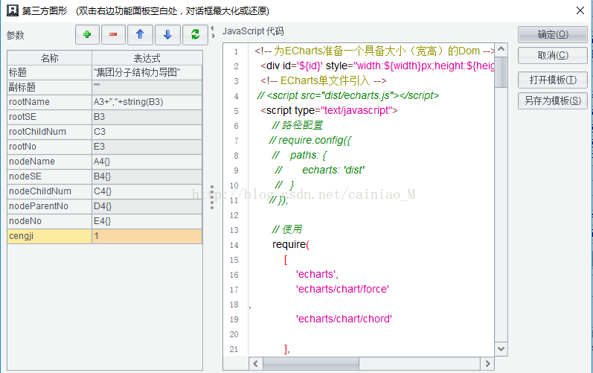Image resolution: width=593 pixels, height=373 pixels.
Task: Click the // 使用 comment line
Action: [287, 229]
